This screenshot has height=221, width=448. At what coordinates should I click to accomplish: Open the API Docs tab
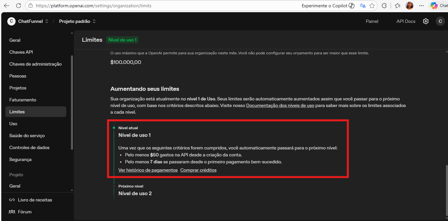click(406, 21)
